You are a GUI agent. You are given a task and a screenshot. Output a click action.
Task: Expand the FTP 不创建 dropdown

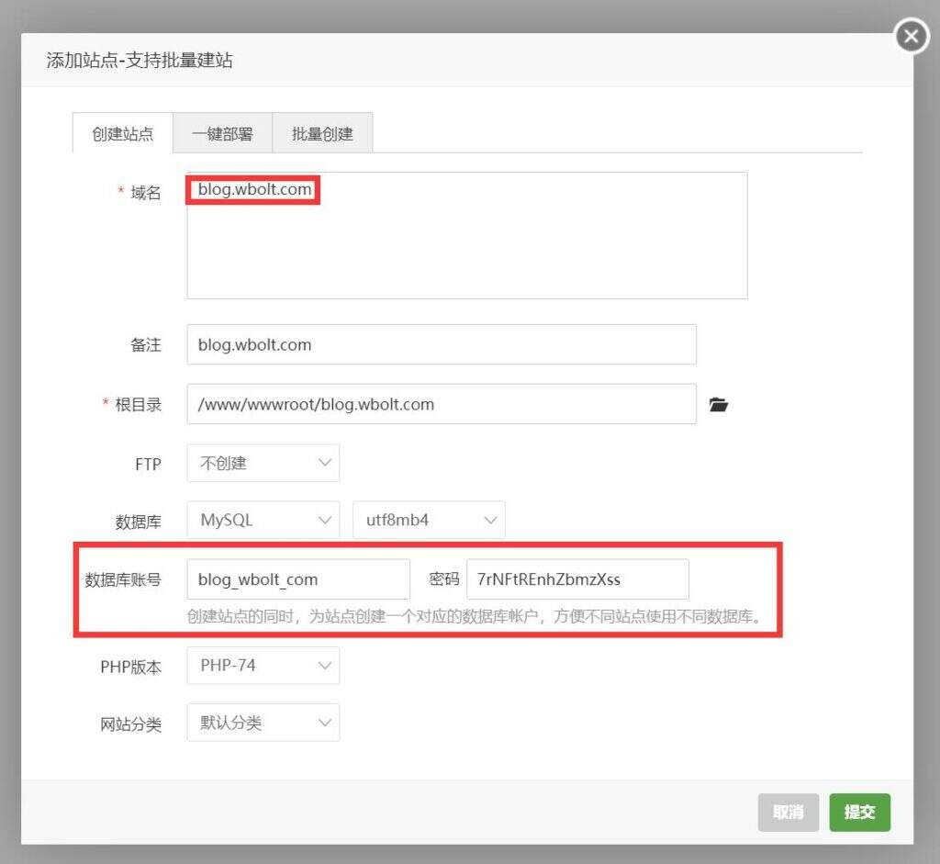click(263, 464)
